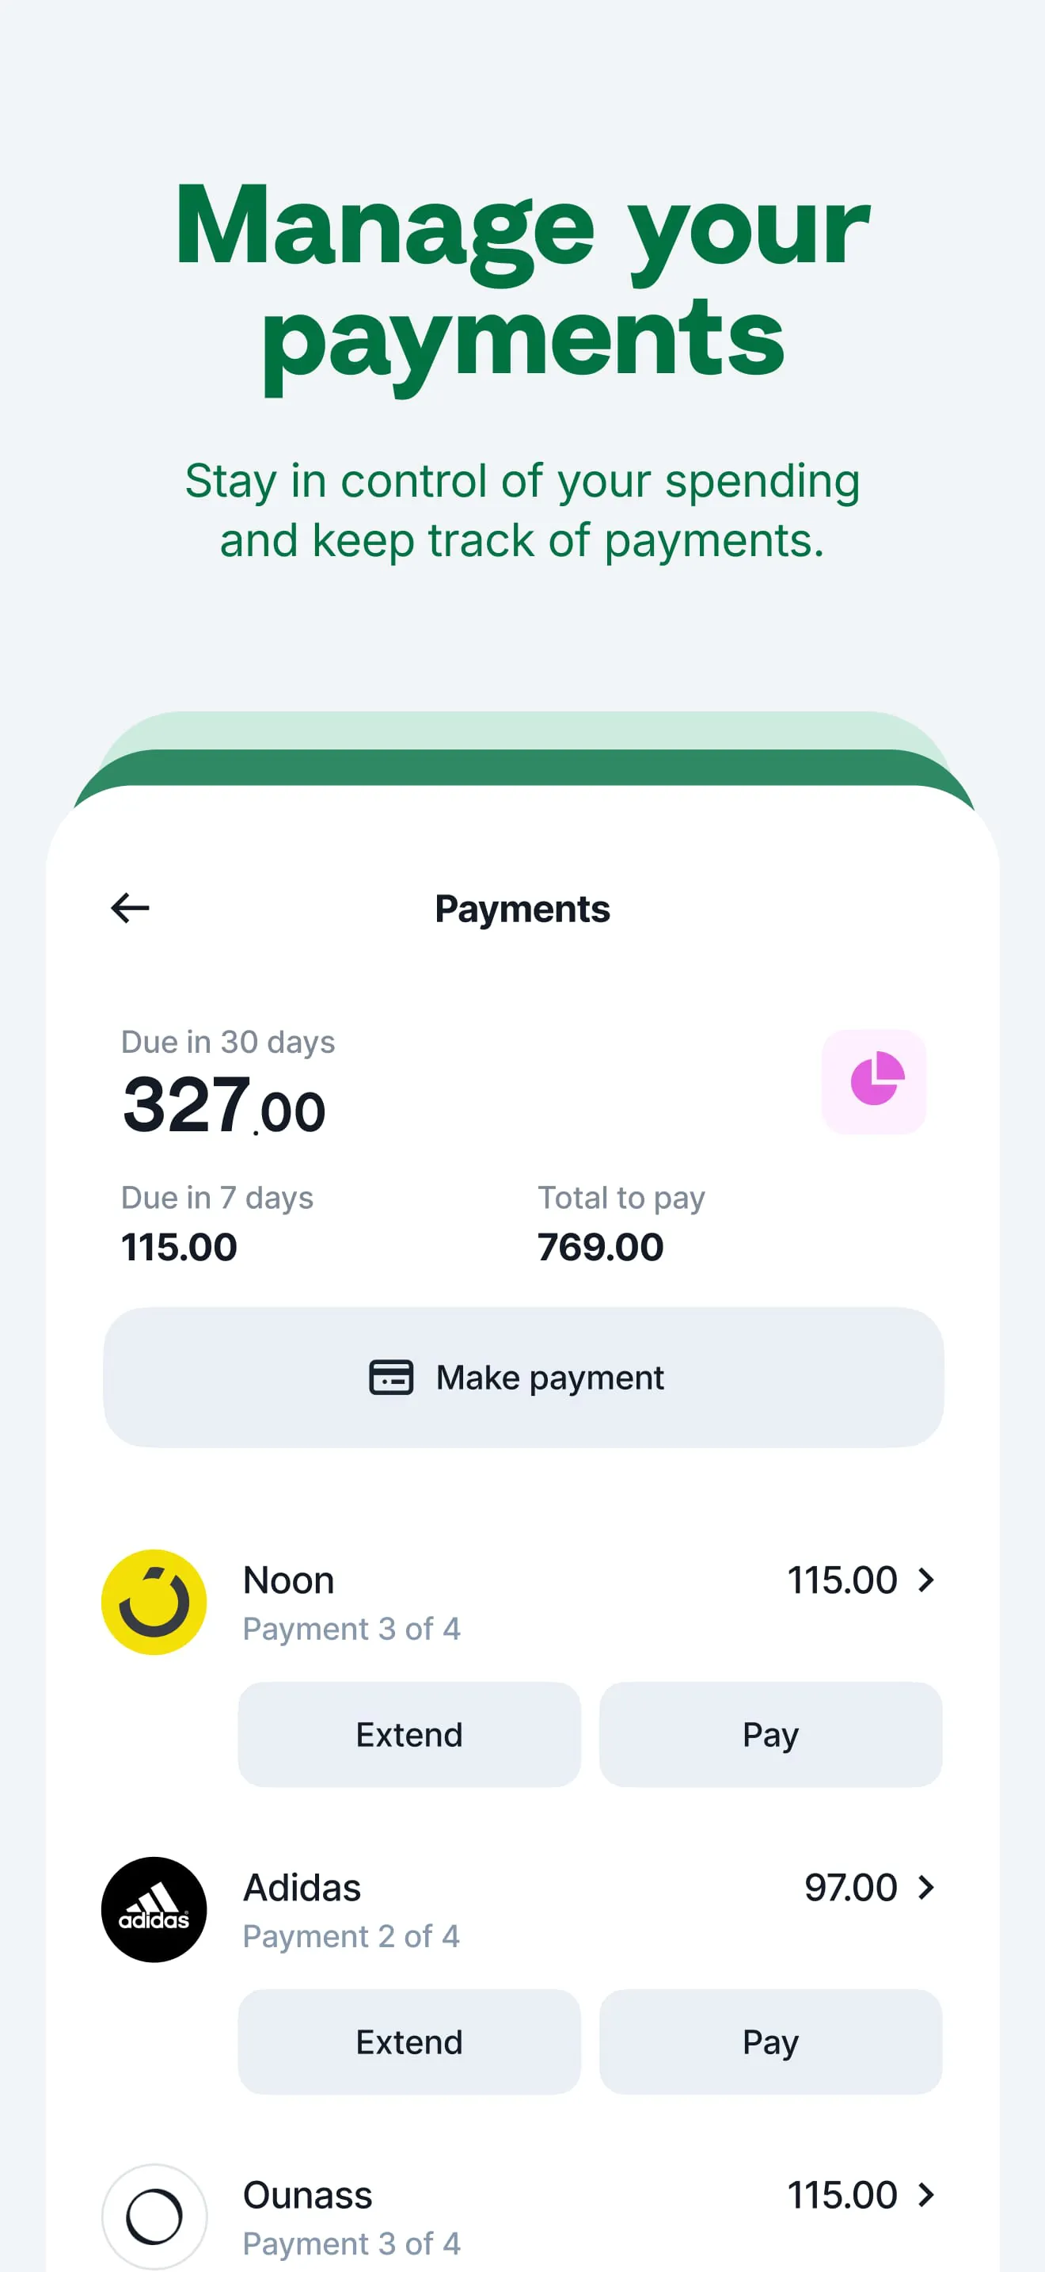Open the Noon merchant name
Image resolution: width=1045 pixels, height=2272 pixels.
[x=289, y=1580]
